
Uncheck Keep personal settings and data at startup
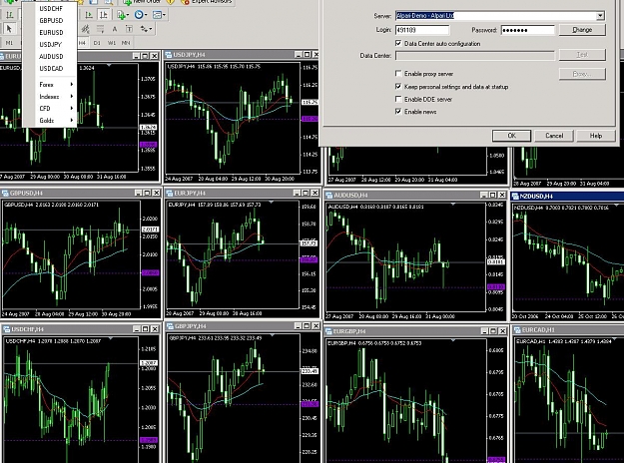[x=398, y=86]
